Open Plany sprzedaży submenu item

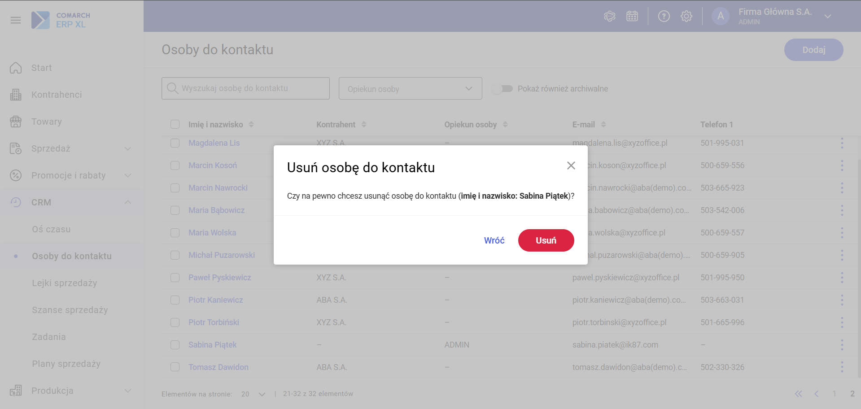point(66,364)
